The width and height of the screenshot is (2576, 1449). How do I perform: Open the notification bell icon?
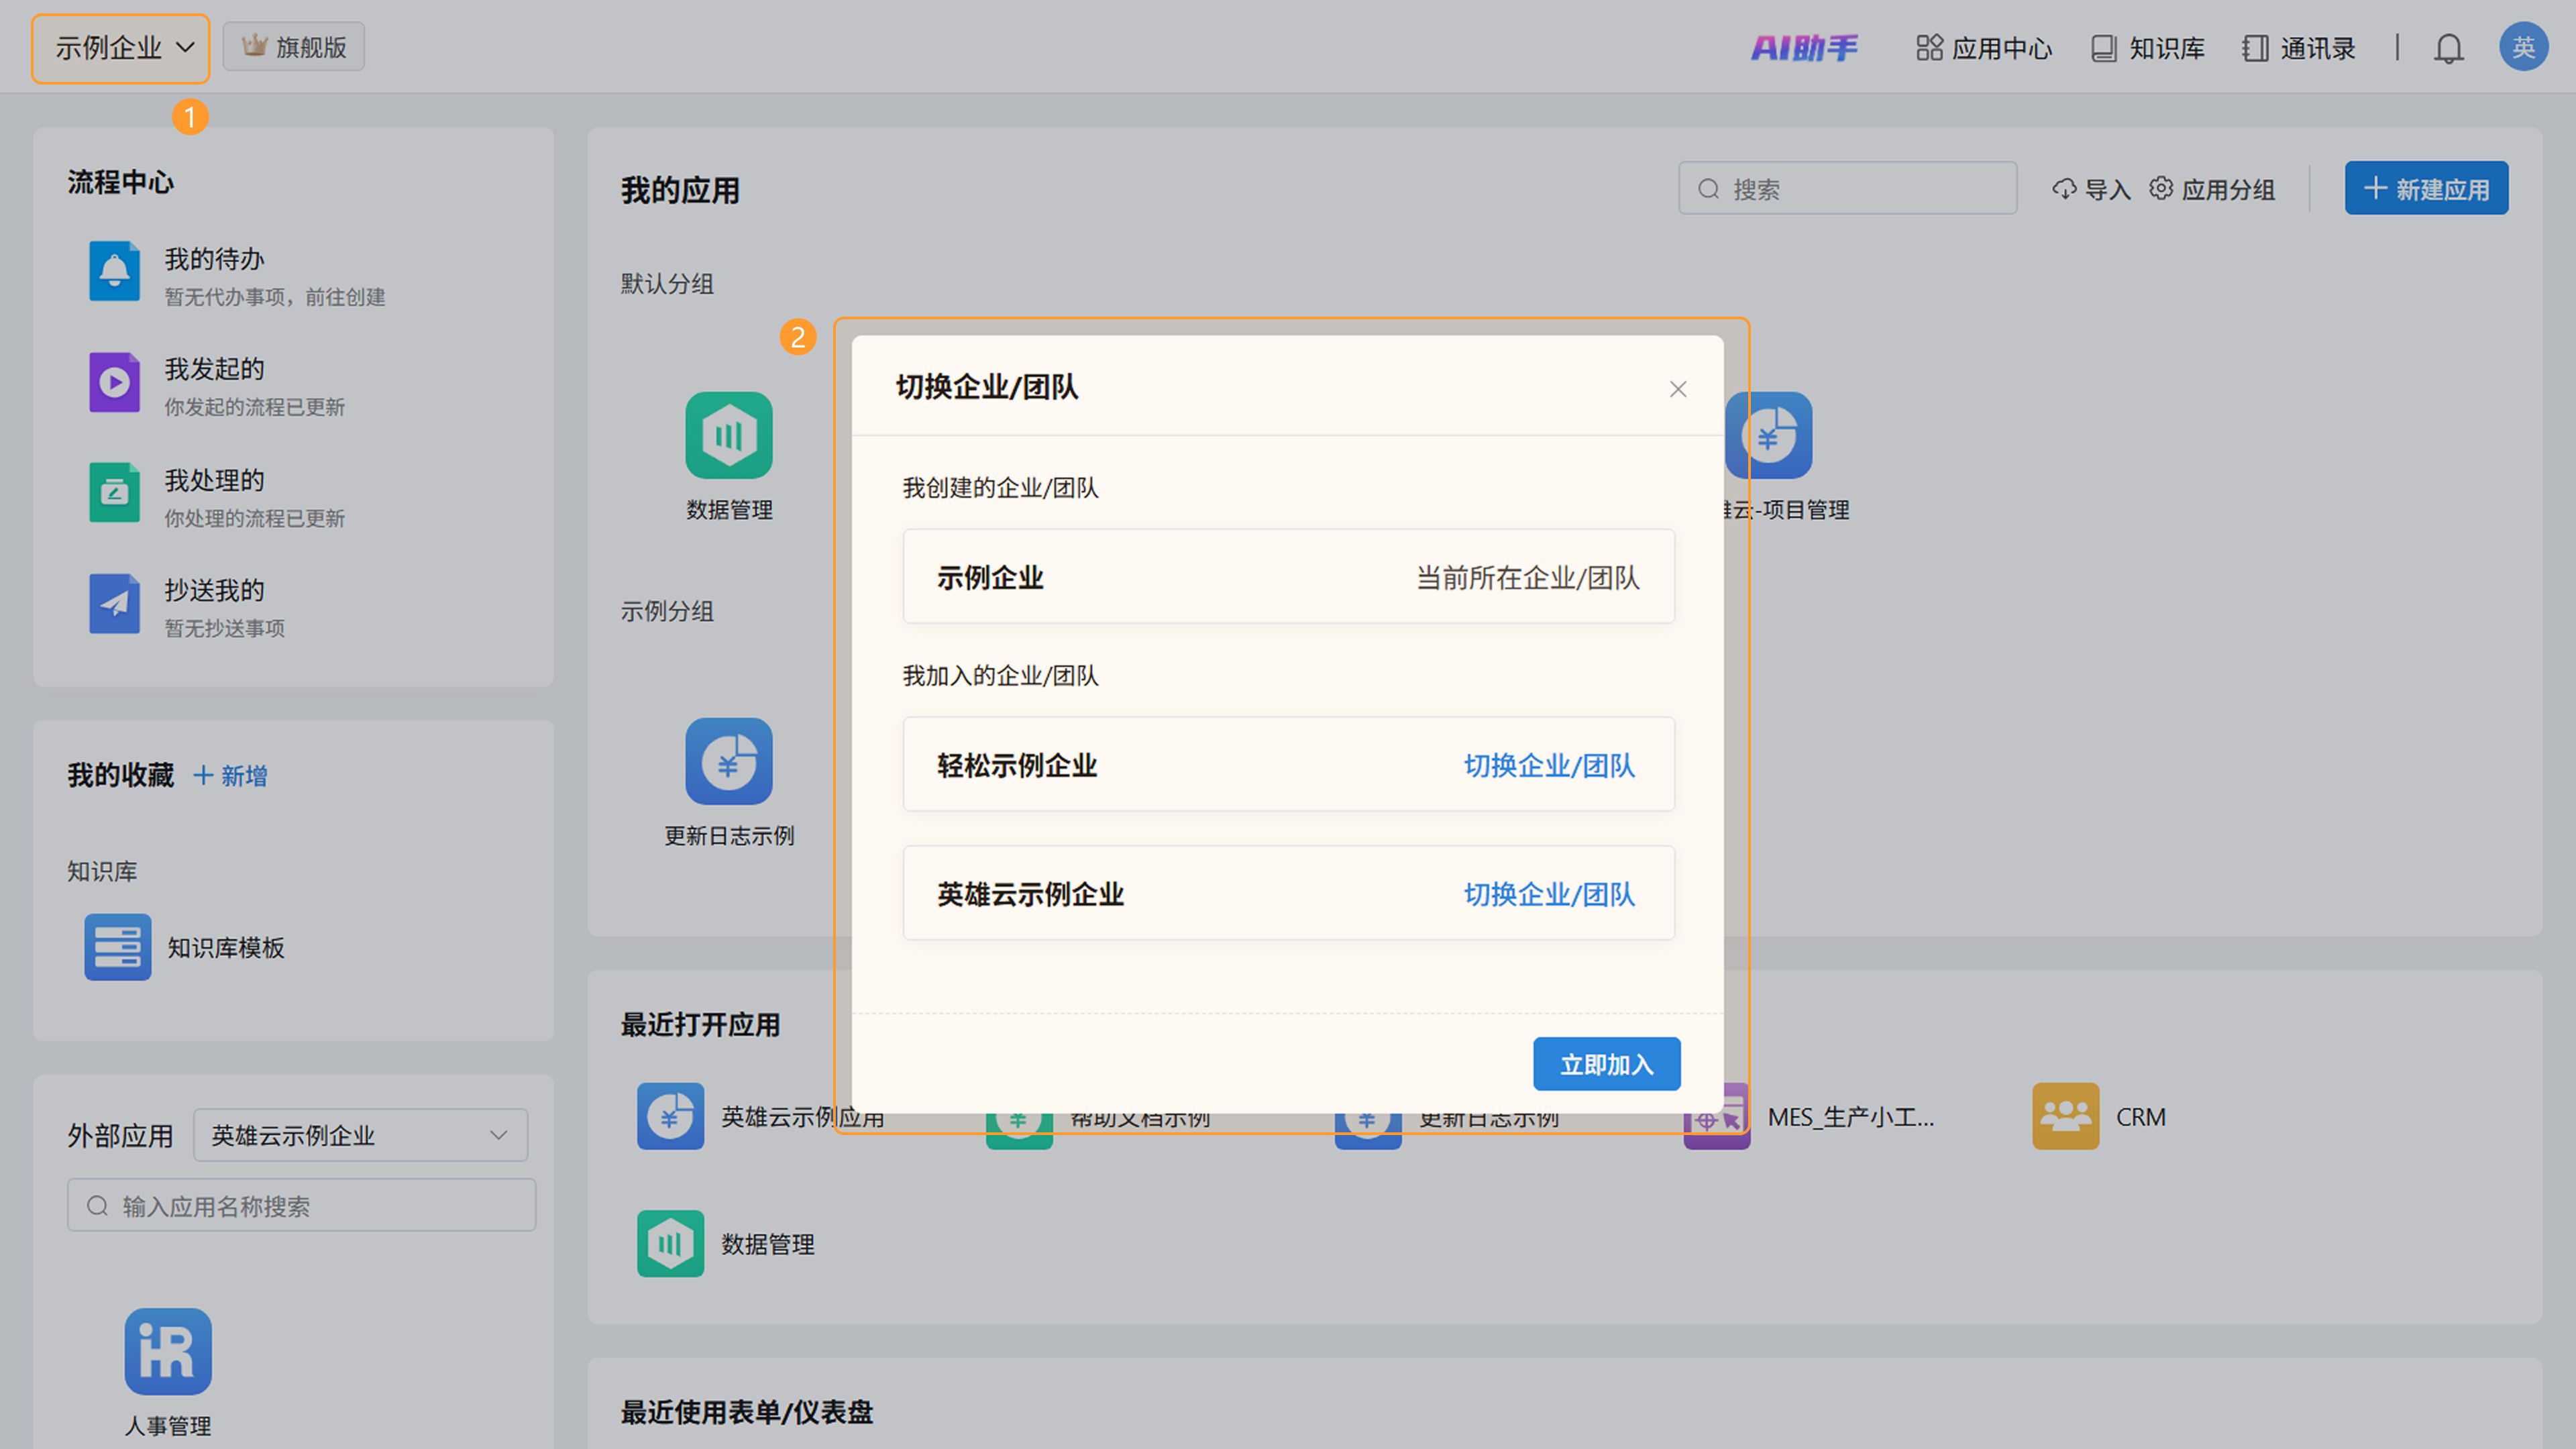pyautogui.click(x=2448, y=48)
